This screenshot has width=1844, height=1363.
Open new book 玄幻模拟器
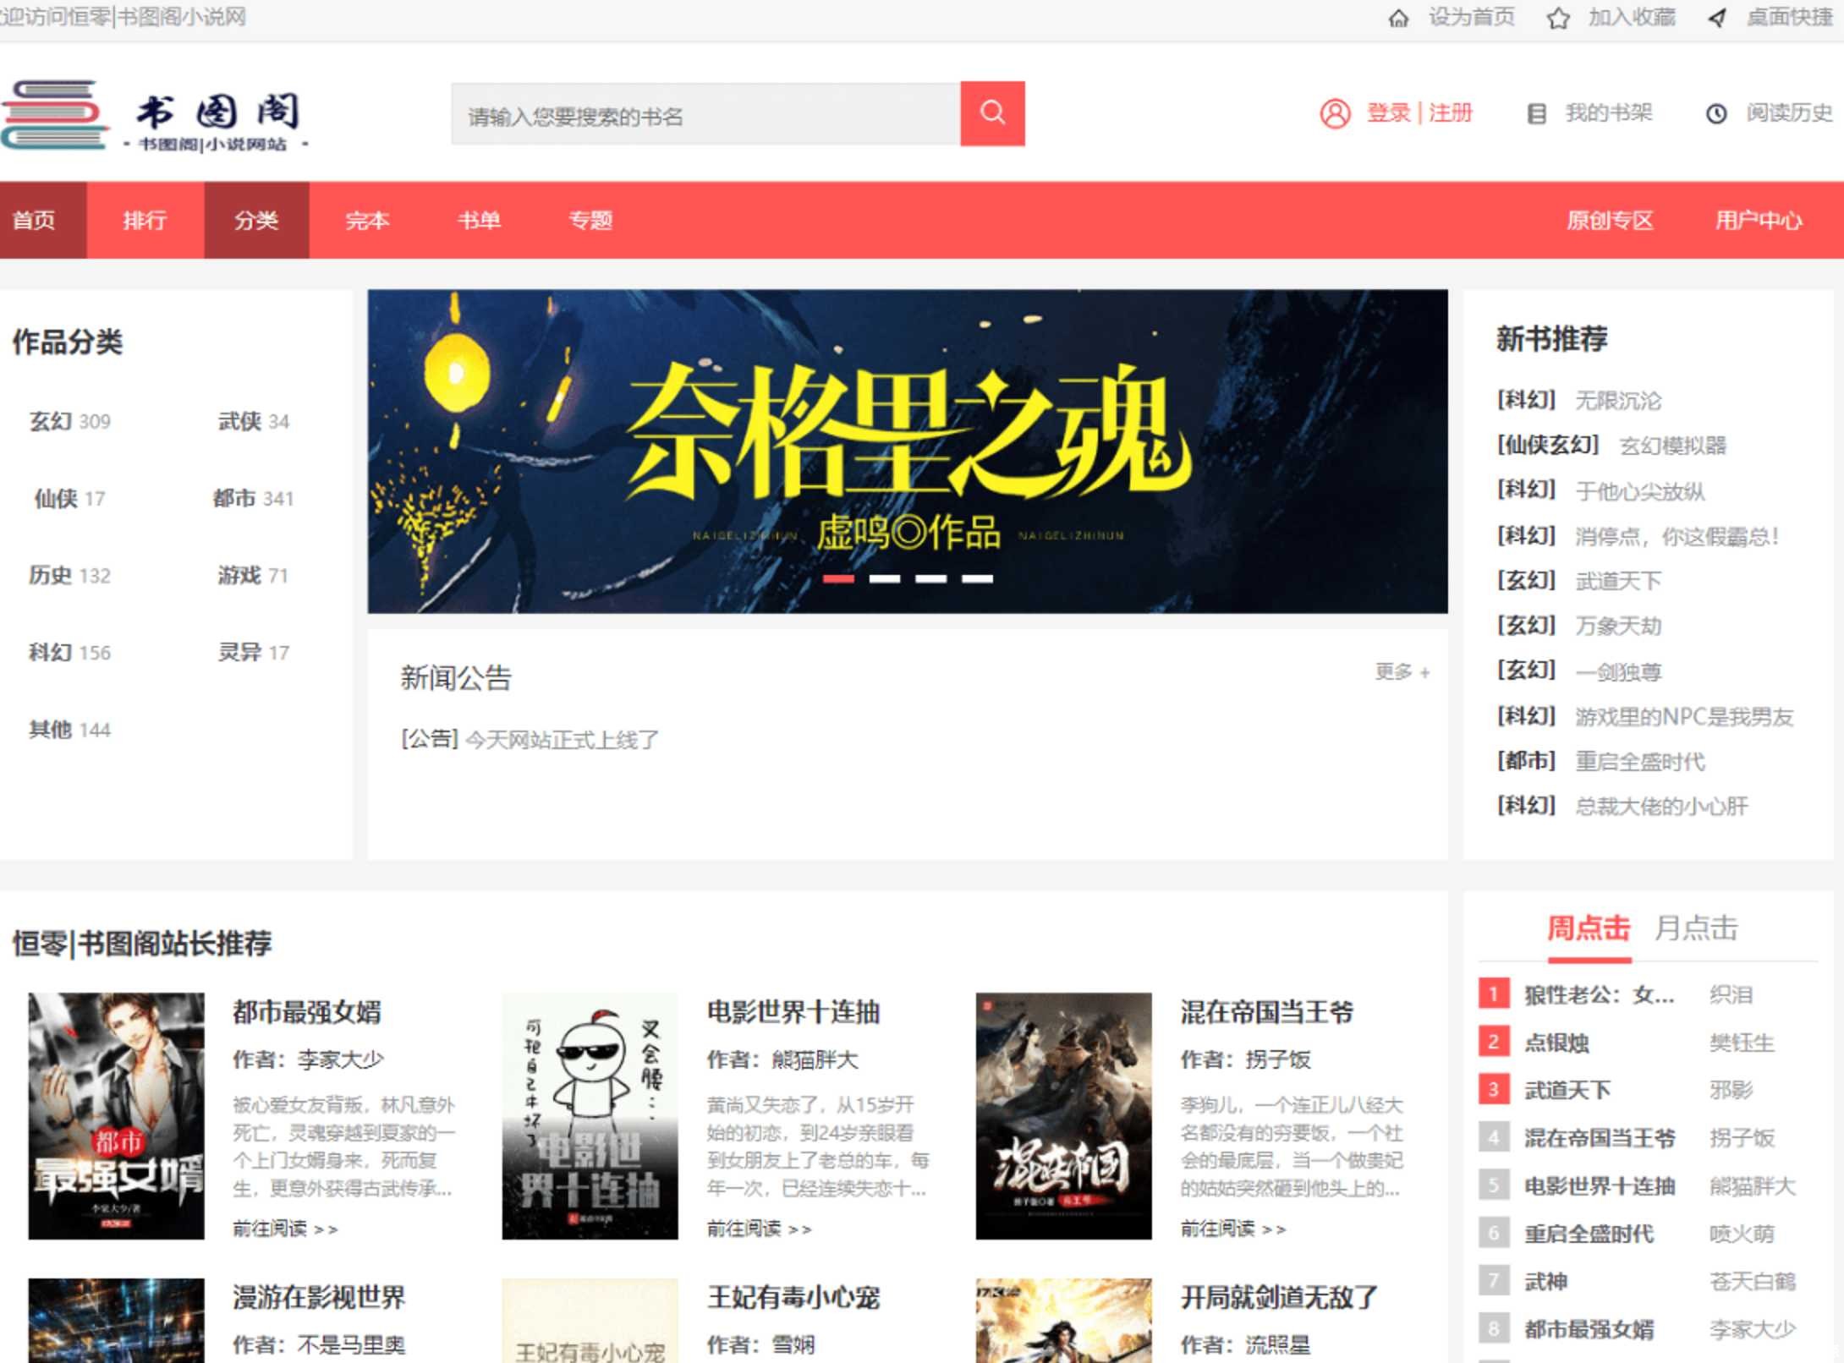[x=1672, y=445]
